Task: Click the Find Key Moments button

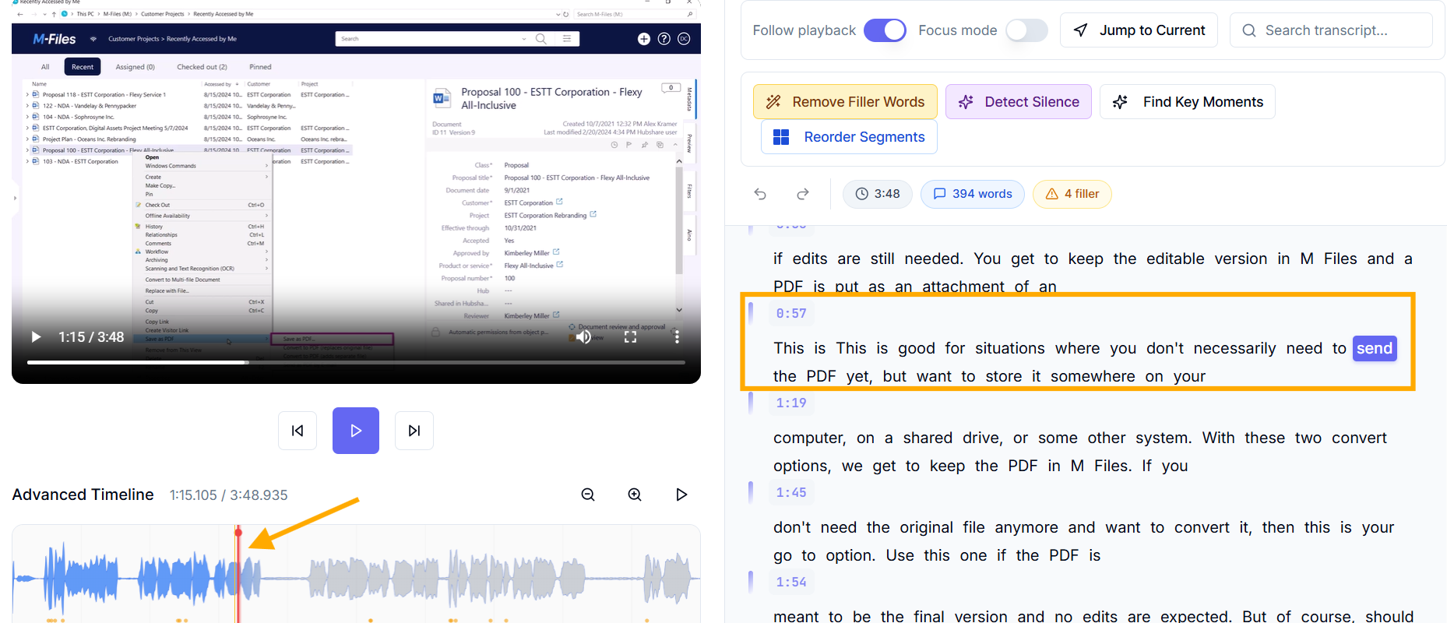Action: 1188,102
